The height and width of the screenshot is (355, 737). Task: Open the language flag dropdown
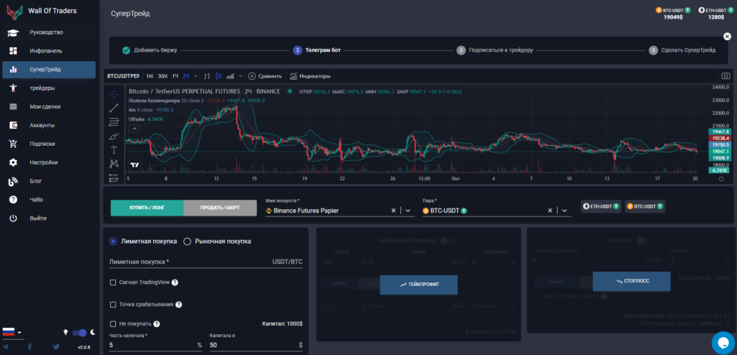click(13, 333)
